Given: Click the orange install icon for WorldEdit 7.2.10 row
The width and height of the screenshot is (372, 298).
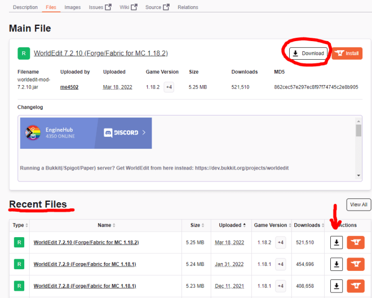Looking at the screenshot, I should tap(356, 242).
